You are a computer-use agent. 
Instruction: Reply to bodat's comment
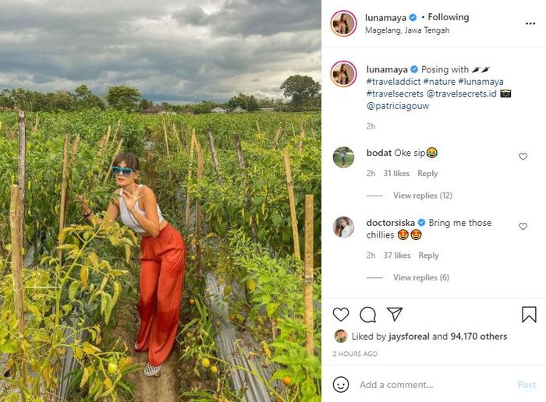427,174
